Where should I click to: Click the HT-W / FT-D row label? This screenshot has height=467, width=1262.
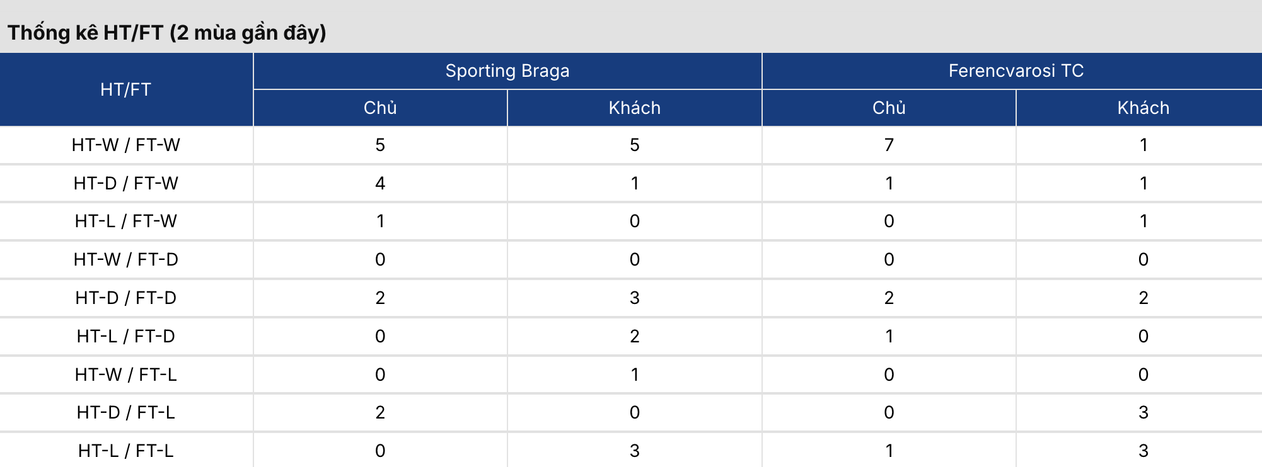[126, 260]
